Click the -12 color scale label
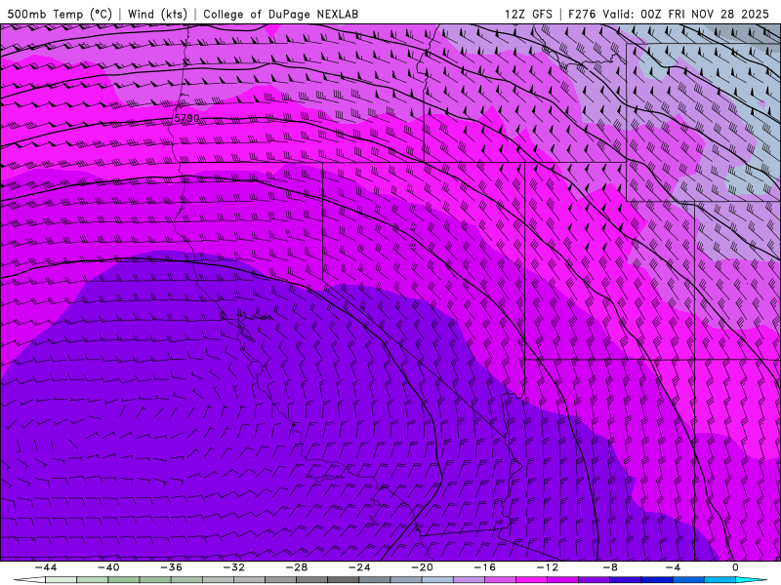This screenshot has height=585, width=781. [548, 567]
